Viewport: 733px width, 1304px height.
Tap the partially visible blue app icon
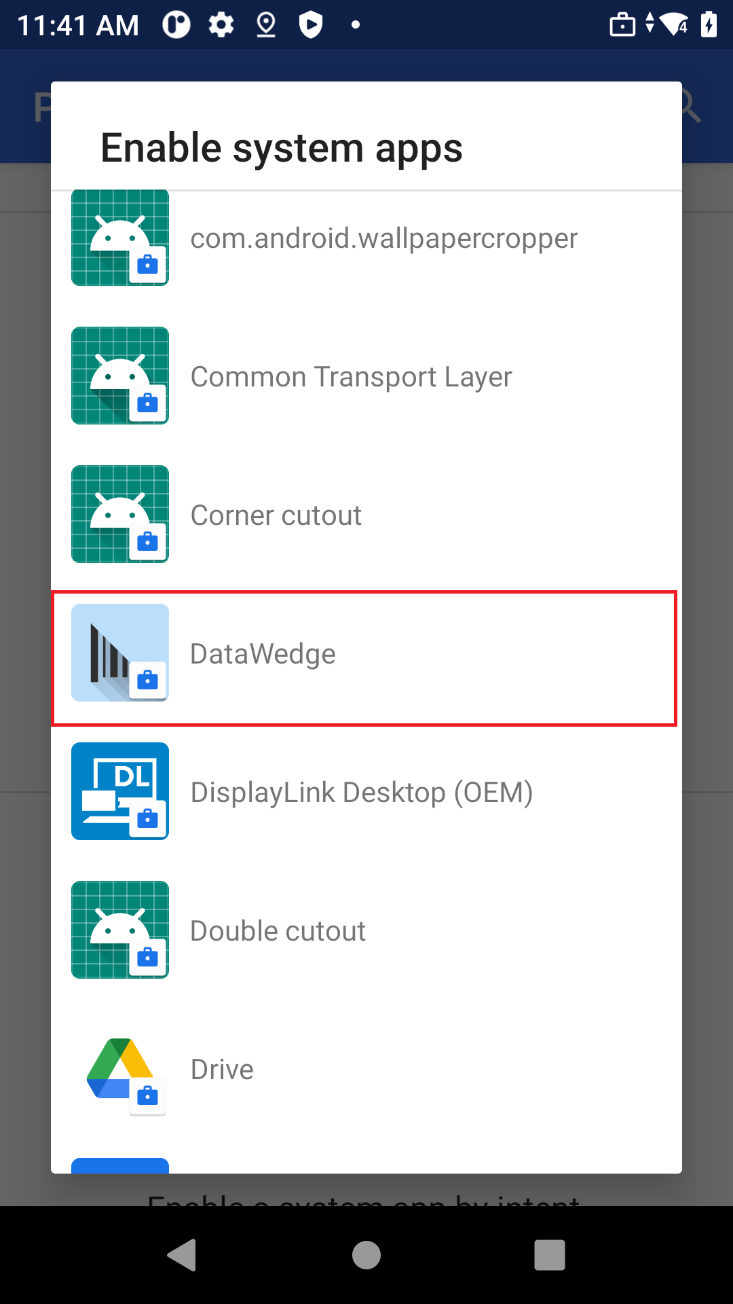pos(120,1165)
